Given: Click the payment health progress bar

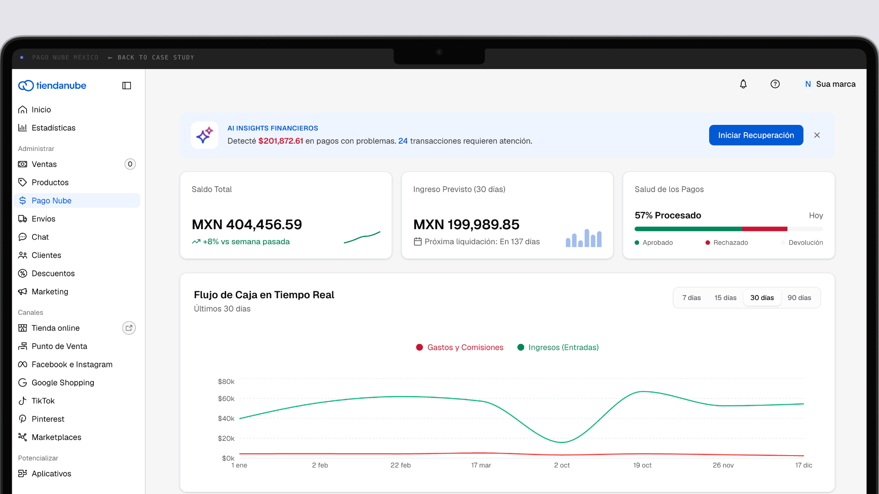Looking at the screenshot, I should point(728,229).
